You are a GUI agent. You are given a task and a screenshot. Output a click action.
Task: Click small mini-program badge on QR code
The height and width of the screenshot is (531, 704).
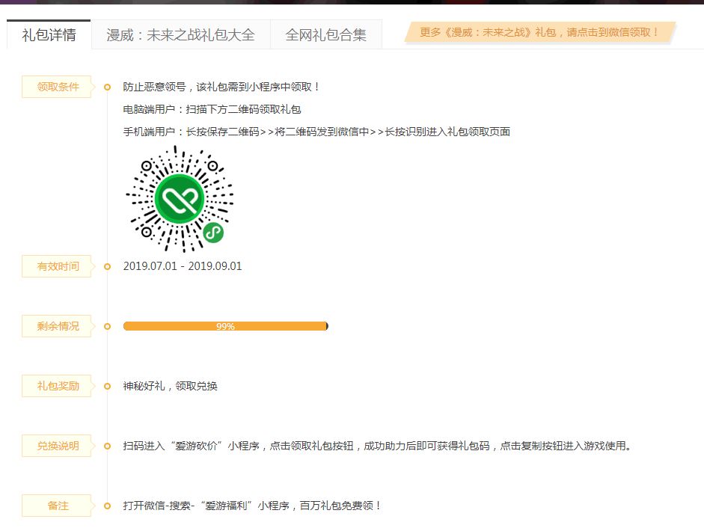(213, 233)
